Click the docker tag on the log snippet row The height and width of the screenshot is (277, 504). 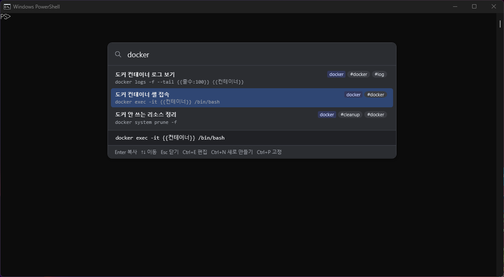(x=336, y=75)
